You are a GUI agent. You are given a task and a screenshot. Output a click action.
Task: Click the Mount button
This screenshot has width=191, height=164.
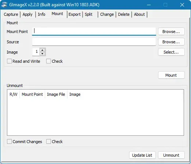(171, 75)
